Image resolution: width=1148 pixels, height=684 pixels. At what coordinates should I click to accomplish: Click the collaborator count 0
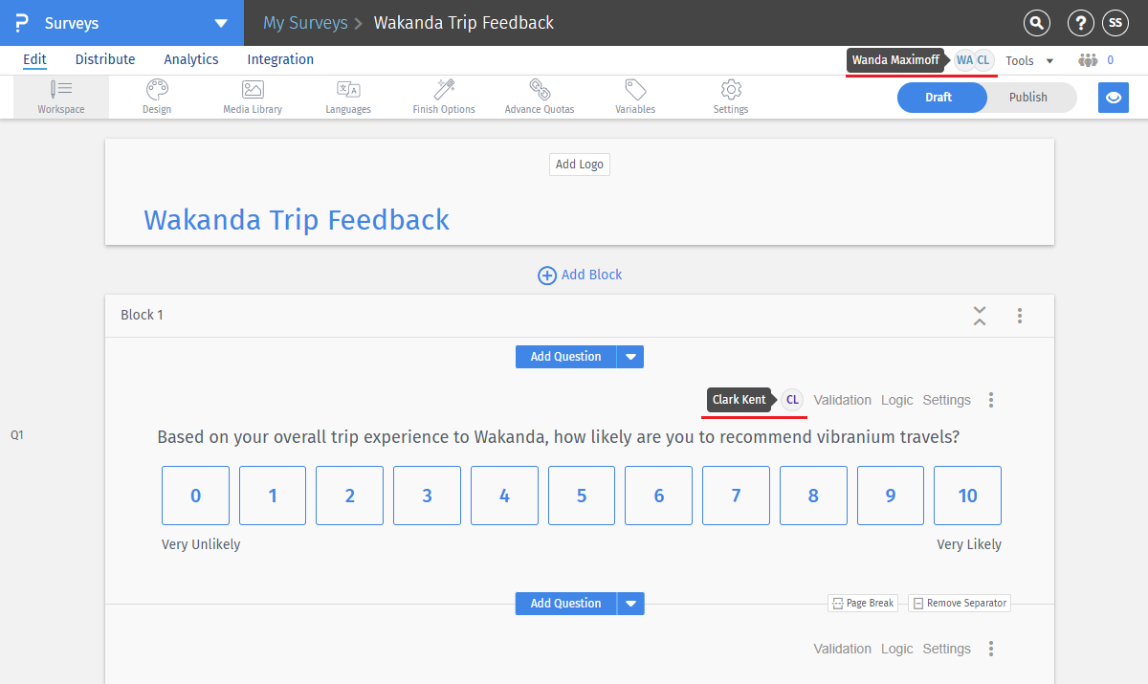point(1111,60)
